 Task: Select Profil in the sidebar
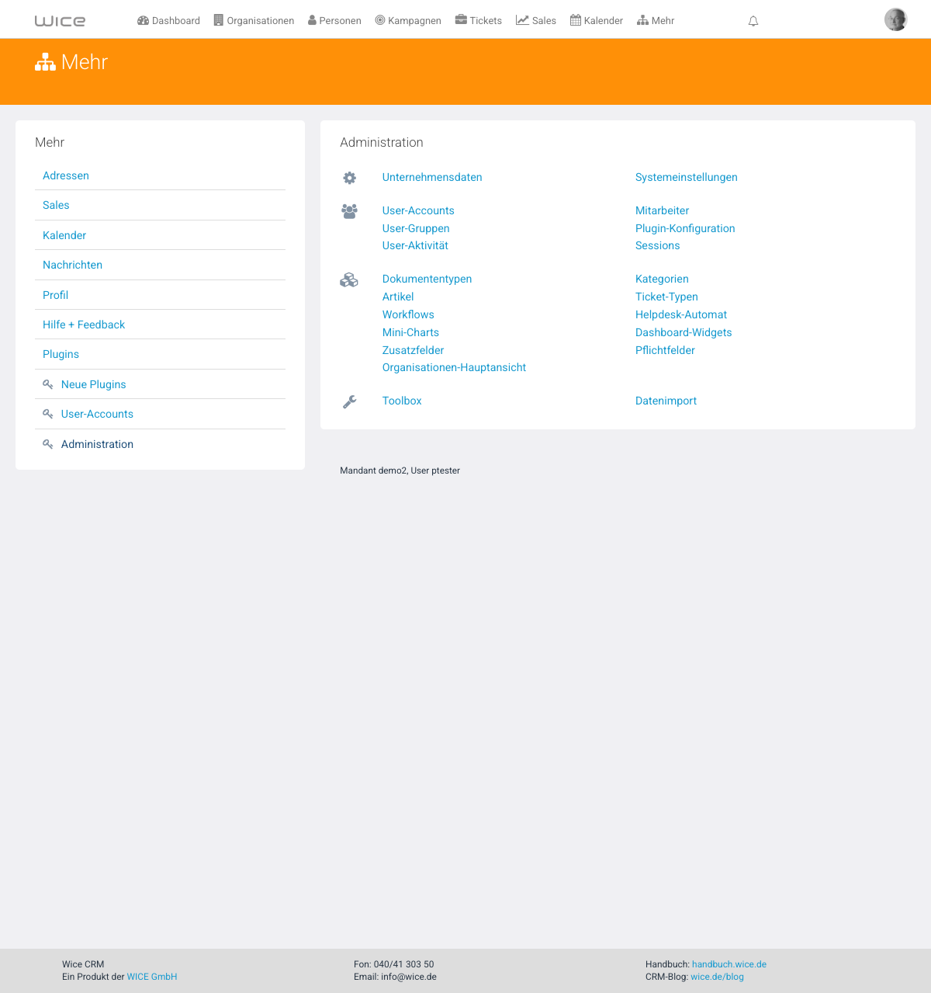point(56,295)
